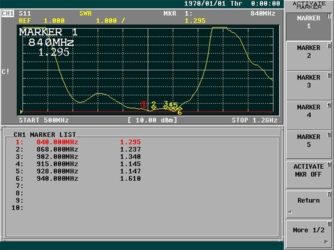Viewport: 334px width, 250px height.
Task: Click marker 6 label below the trace
Action: 180,112
